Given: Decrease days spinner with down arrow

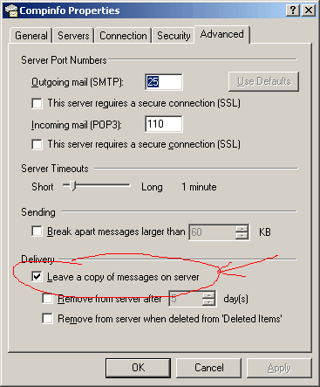Looking at the screenshot, I should (208, 302).
